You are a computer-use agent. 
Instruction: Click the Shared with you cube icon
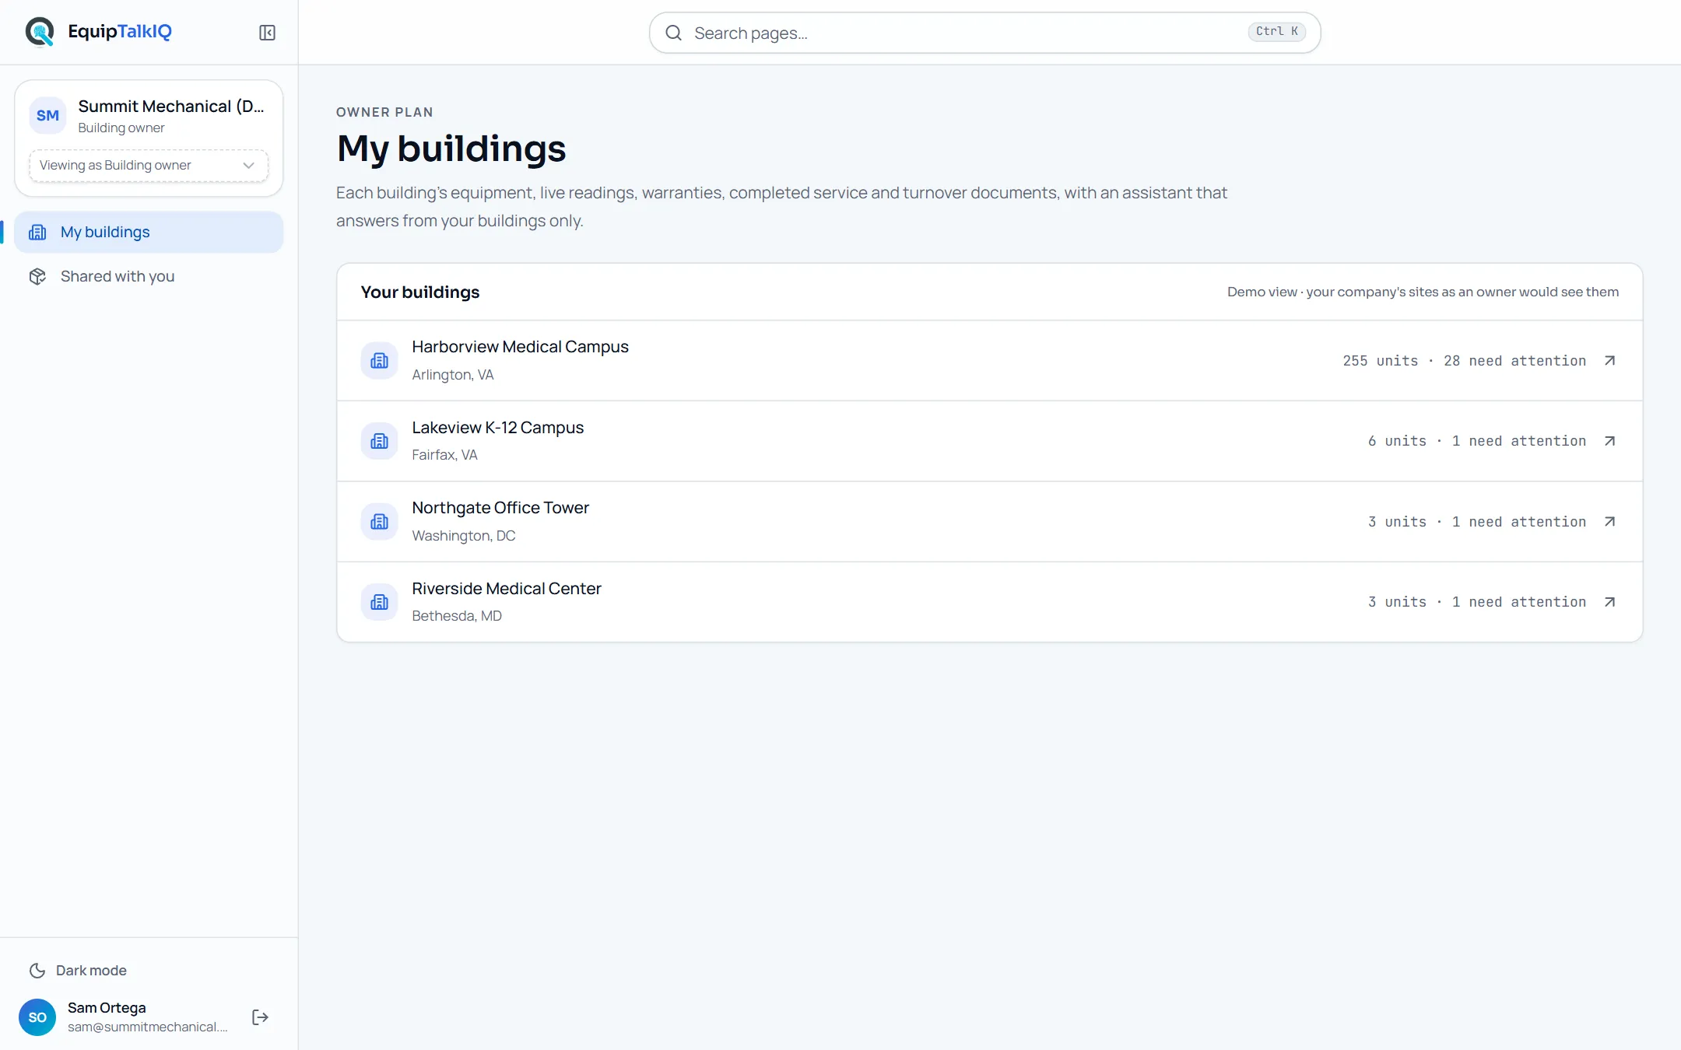pos(37,276)
